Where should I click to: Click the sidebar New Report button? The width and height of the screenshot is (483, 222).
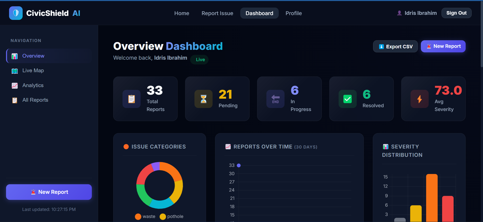click(x=49, y=192)
